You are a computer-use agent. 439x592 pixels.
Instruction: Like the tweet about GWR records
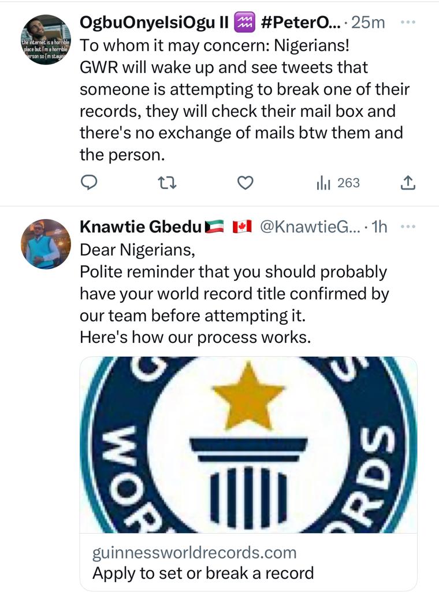coord(245,183)
